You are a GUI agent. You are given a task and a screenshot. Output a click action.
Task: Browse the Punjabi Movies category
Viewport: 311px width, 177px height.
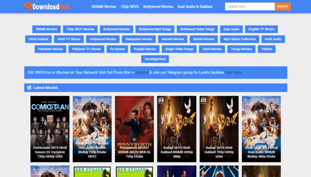tap(145, 49)
